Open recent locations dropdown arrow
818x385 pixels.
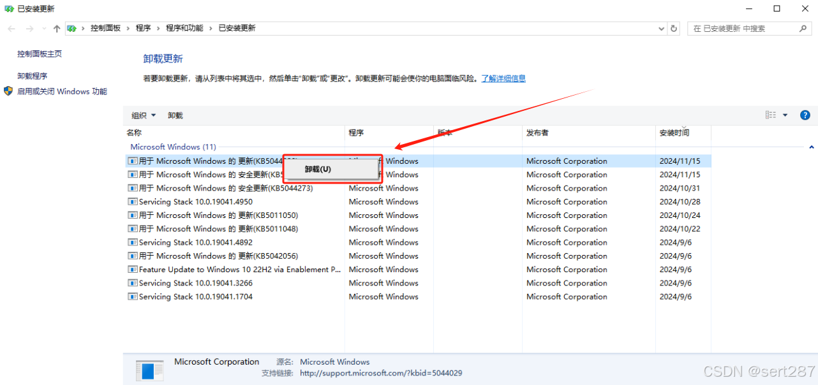tap(44, 29)
